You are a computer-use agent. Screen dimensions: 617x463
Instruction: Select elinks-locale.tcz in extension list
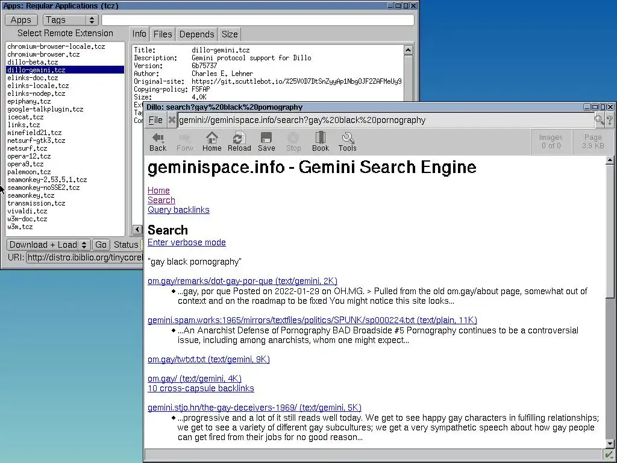[x=65, y=86]
